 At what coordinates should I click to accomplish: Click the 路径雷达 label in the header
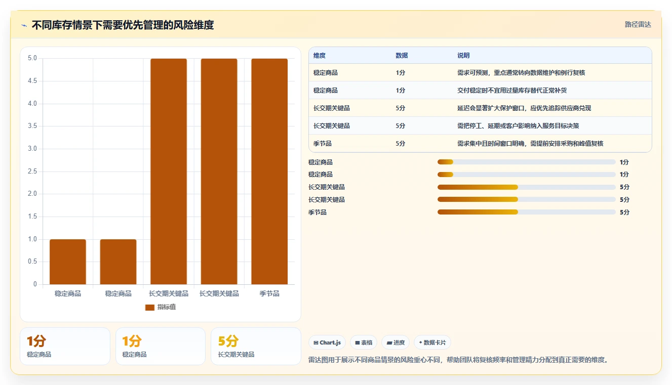[638, 24]
